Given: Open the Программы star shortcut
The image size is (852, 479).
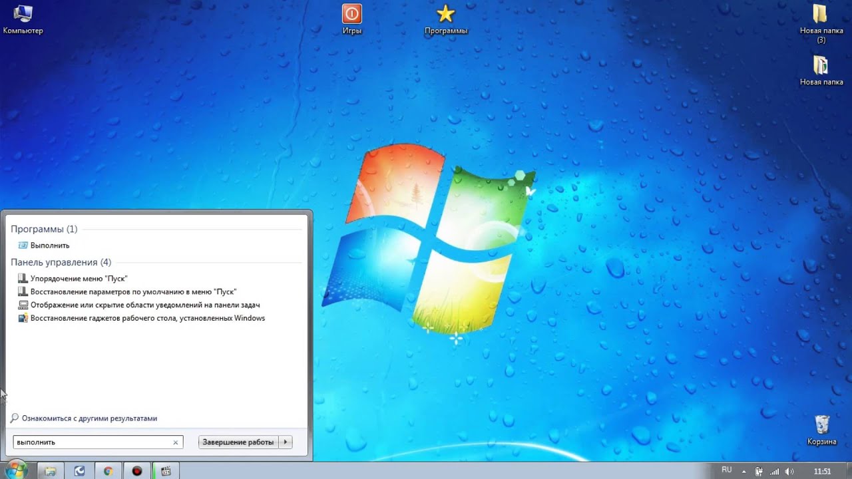Looking at the screenshot, I should [x=446, y=19].
